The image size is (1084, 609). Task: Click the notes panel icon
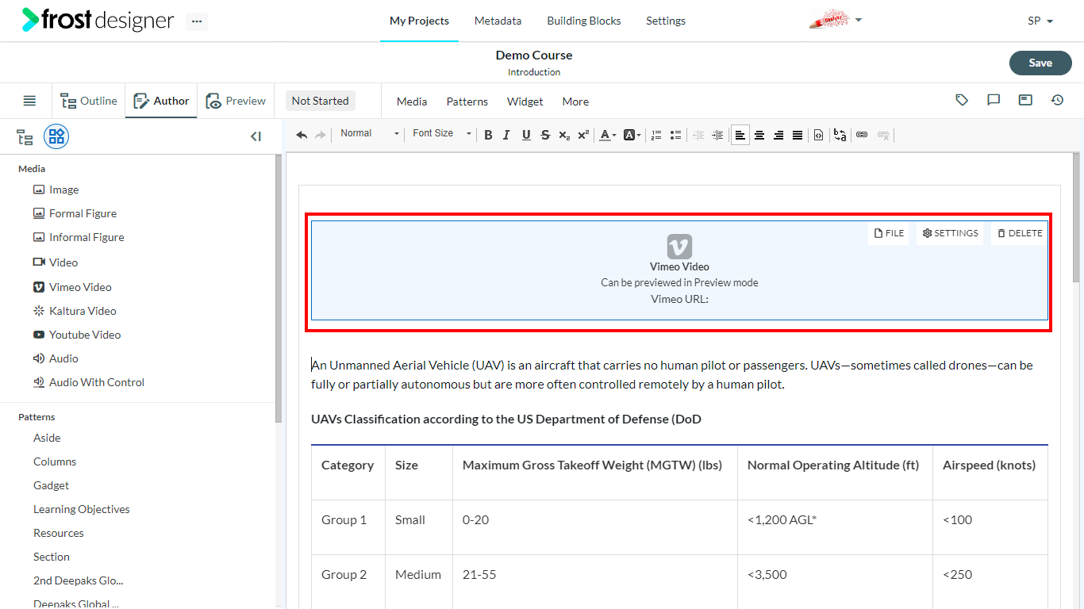1025,100
